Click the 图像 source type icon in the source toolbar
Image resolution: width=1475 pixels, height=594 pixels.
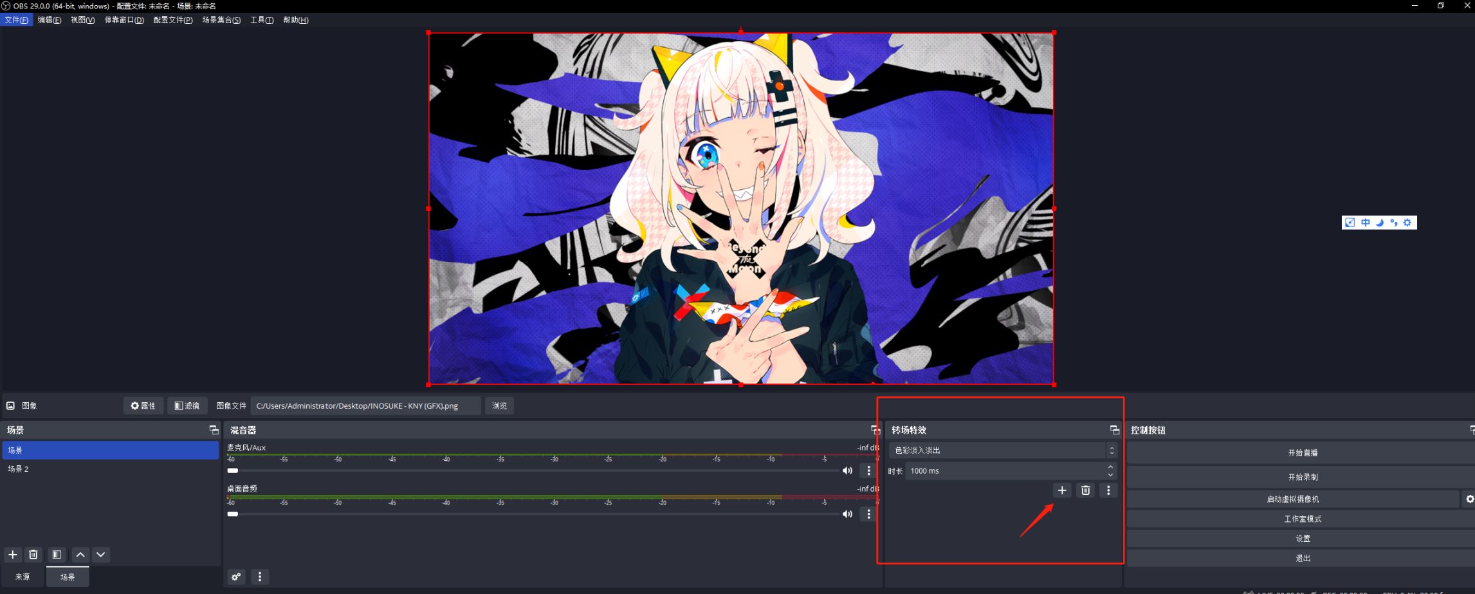pos(10,405)
